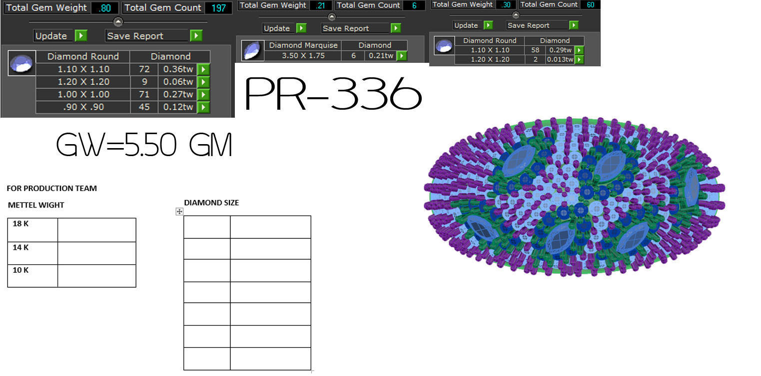Click green arrow next to Update, right panel
This screenshot has width=761, height=376.
(x=488, y=25)
